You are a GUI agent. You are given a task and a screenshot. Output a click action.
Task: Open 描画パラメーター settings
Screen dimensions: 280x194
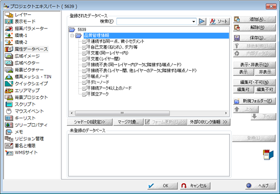click(x=26, y=29)
